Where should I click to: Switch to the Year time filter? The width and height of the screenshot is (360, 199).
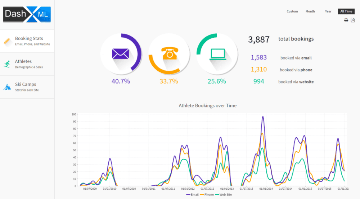pyautogui.click(x=328, y=11)
